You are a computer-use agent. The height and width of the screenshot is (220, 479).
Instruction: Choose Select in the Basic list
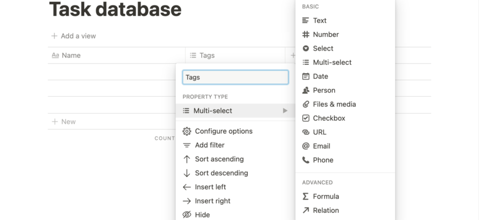click(345, 48)
